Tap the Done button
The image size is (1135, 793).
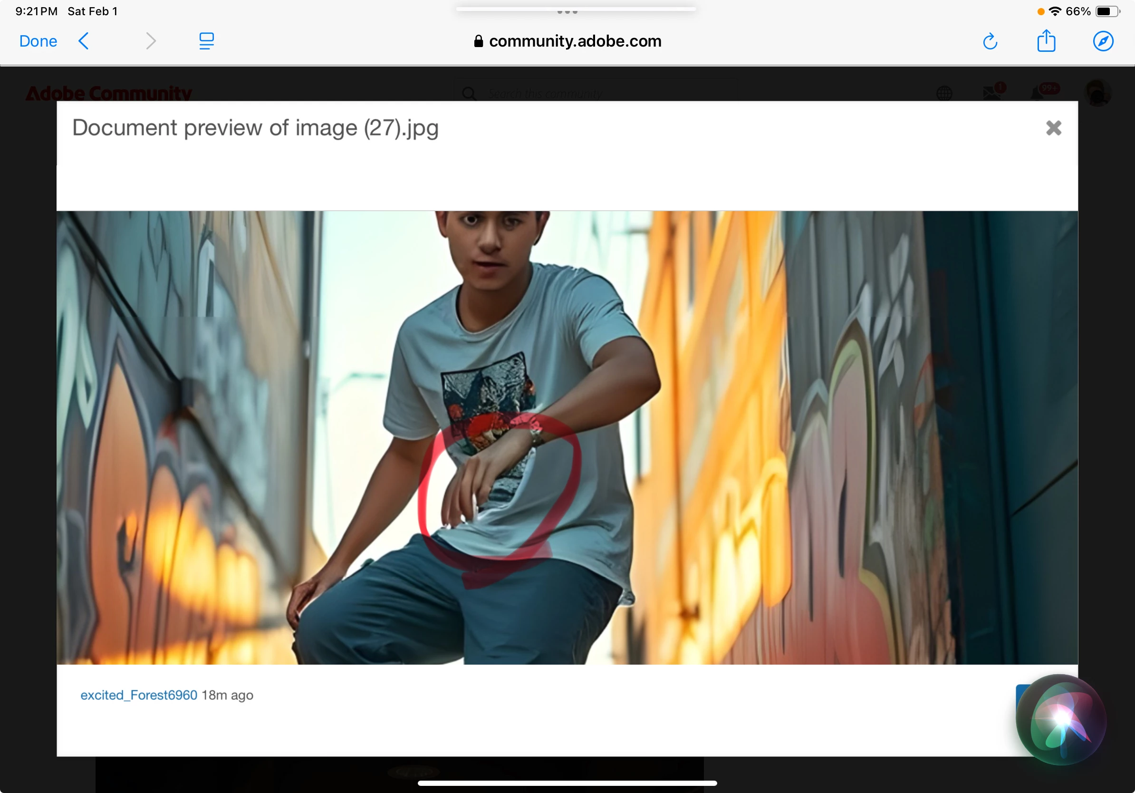point(38,41)
